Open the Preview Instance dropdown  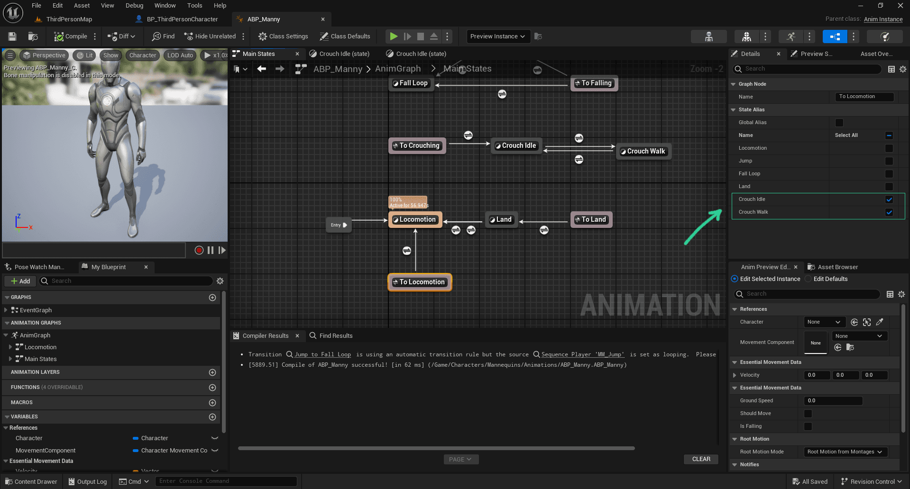tap(497, 36)
